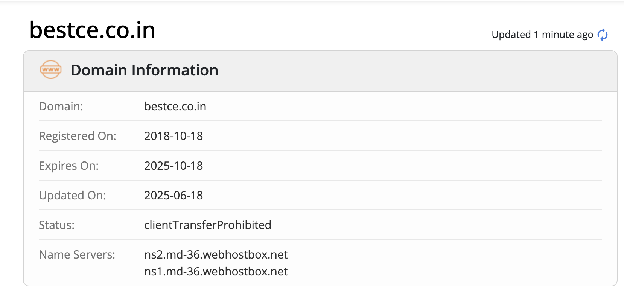Click the Status: label
The image size is (624, 295).
[56, 225]
